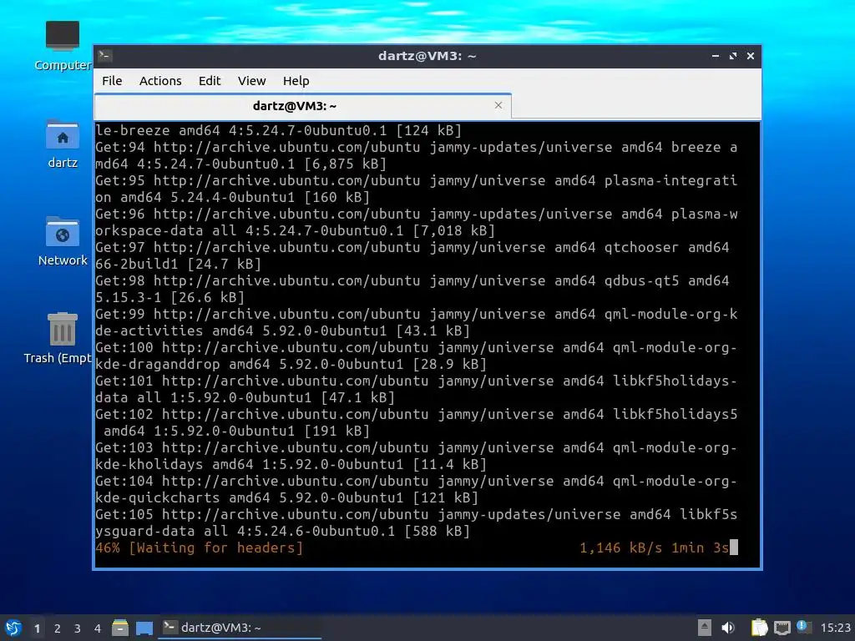Switch to workspace 4

coord(98,628)
